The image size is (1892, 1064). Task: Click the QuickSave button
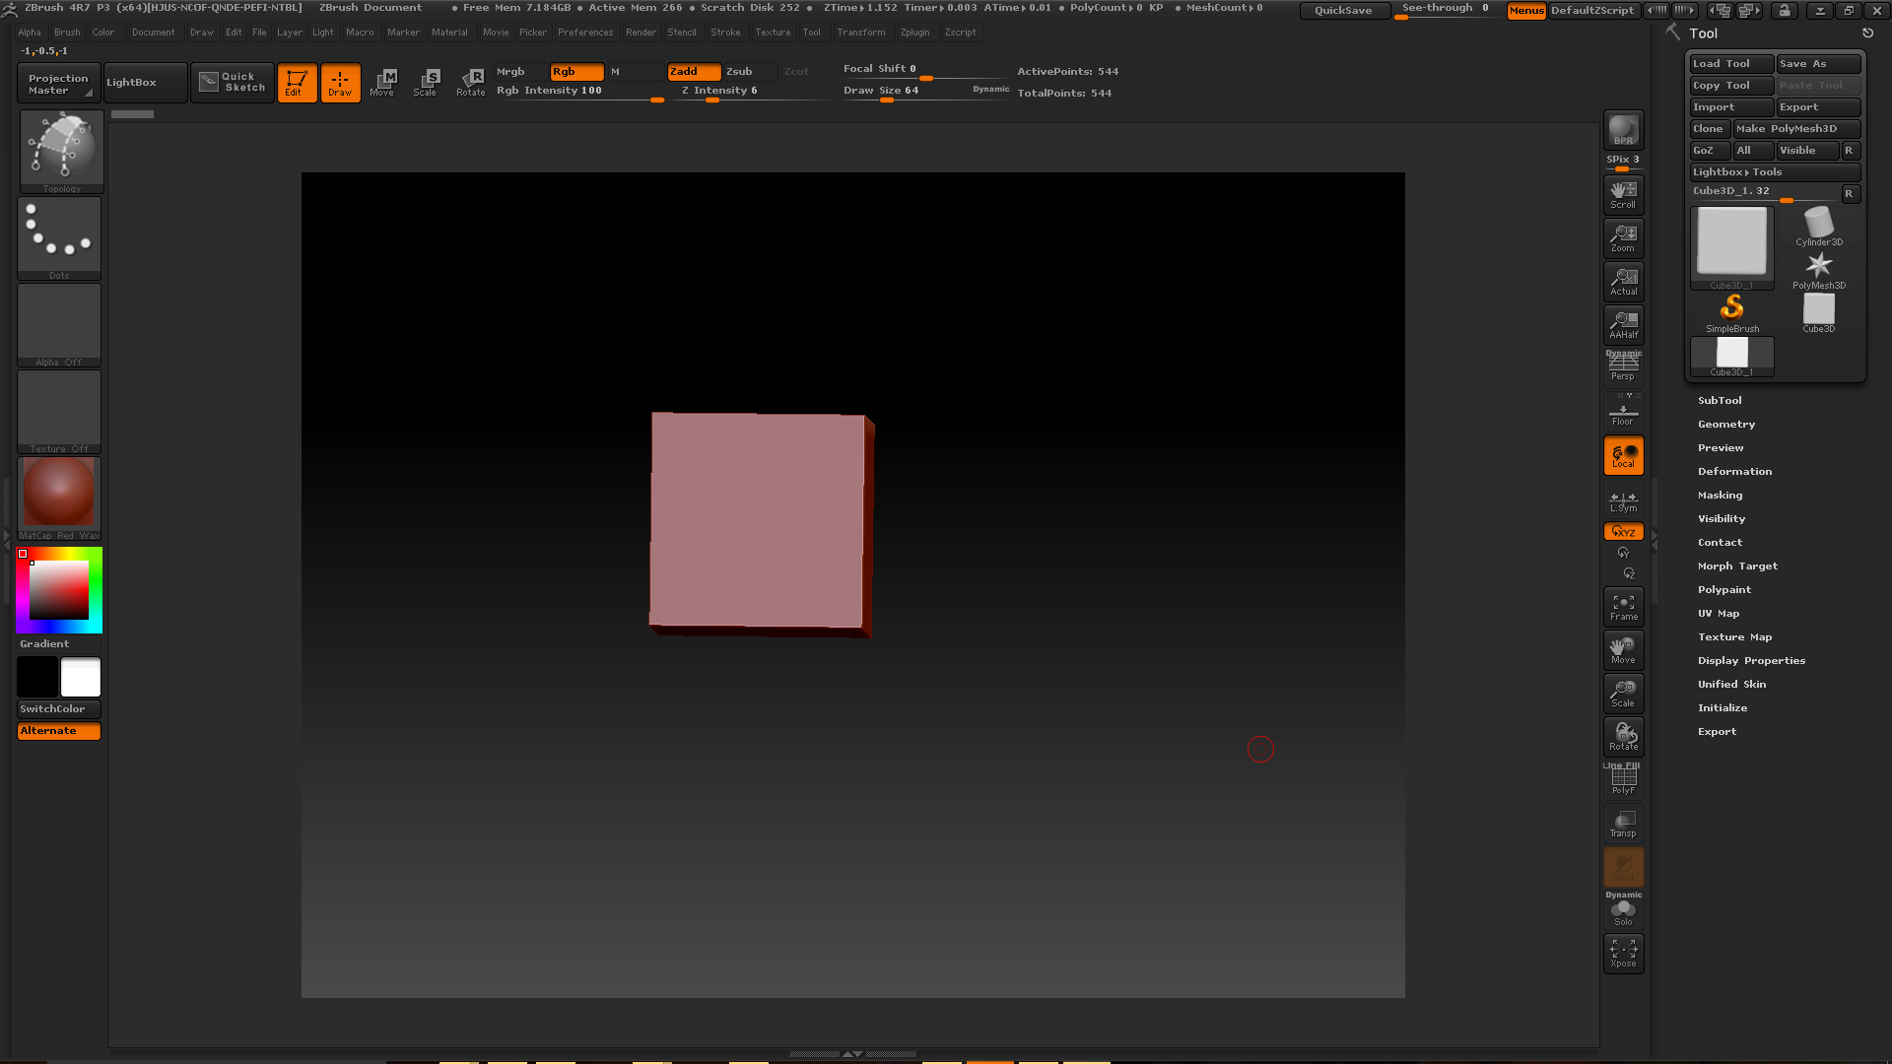click(x=1343, y=11)
